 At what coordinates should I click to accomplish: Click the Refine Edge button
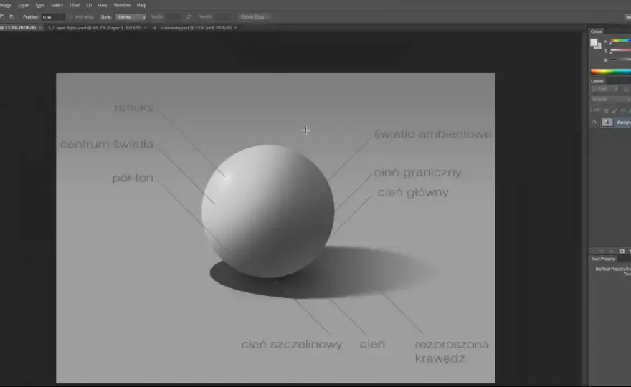coord(254,17)
